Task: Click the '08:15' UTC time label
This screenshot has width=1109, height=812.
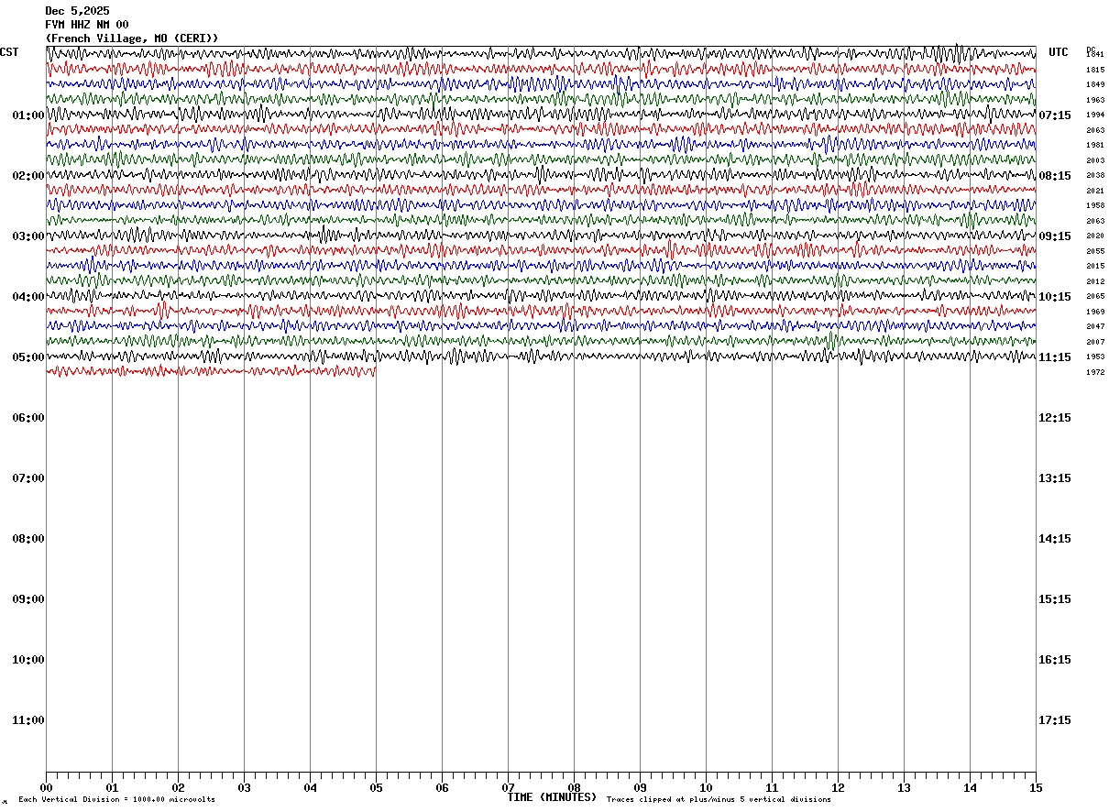Action: pyautogui.click(x=1055, y=176)
